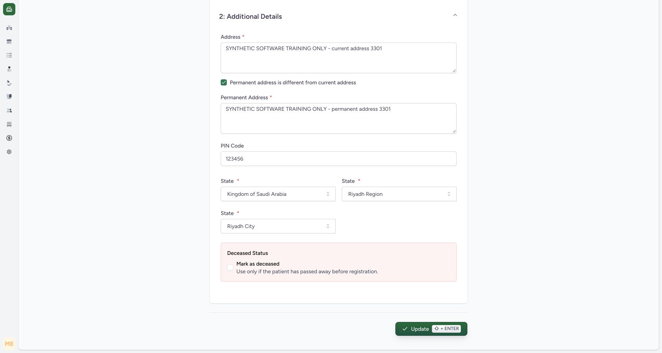Open the settings gear icon in sidebar
The width and height of the screenshot is (662, 353).
pos(9,152)
